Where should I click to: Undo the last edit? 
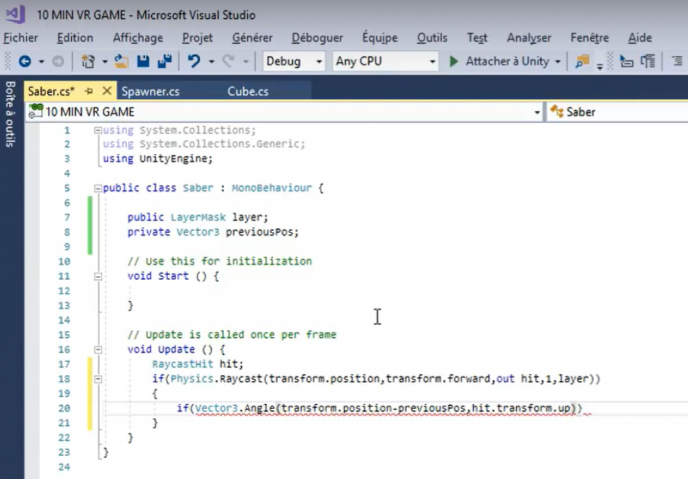(194, 61)
